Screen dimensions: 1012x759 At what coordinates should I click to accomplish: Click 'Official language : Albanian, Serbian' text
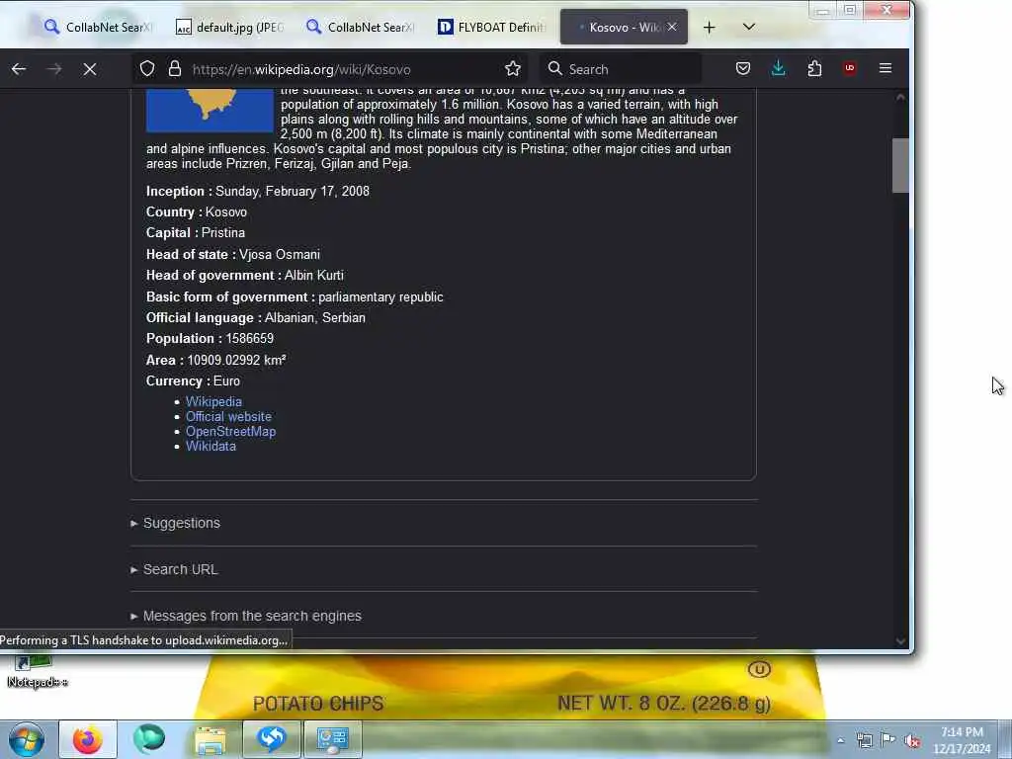tap(256, 317)
